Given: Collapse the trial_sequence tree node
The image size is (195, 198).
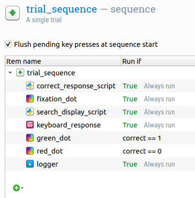Looking at the screenshot, I should point(10,72).
